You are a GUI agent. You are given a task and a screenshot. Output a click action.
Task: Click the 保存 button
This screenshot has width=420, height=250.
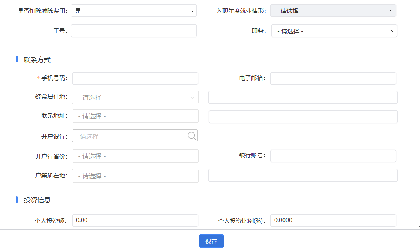pyautogui.click(x=211, y=241)
